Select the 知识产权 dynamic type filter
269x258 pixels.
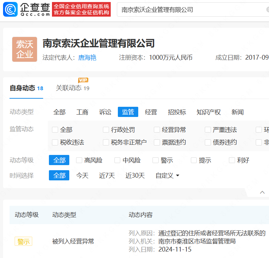point(209,112)
